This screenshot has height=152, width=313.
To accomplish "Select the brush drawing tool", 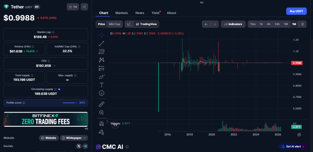I will coord(101,77).
